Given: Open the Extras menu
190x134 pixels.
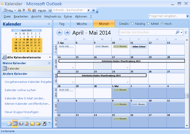Looking at the screenshot, I should tap(68, 17).
